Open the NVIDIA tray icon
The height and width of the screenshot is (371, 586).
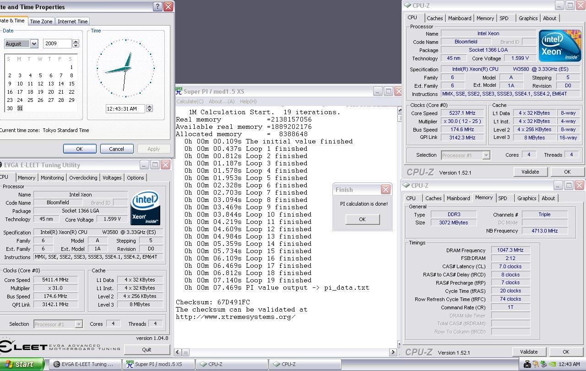coord(552,364)
